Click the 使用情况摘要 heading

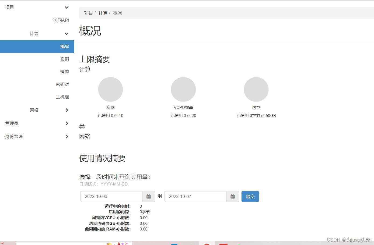pos(102,158)
